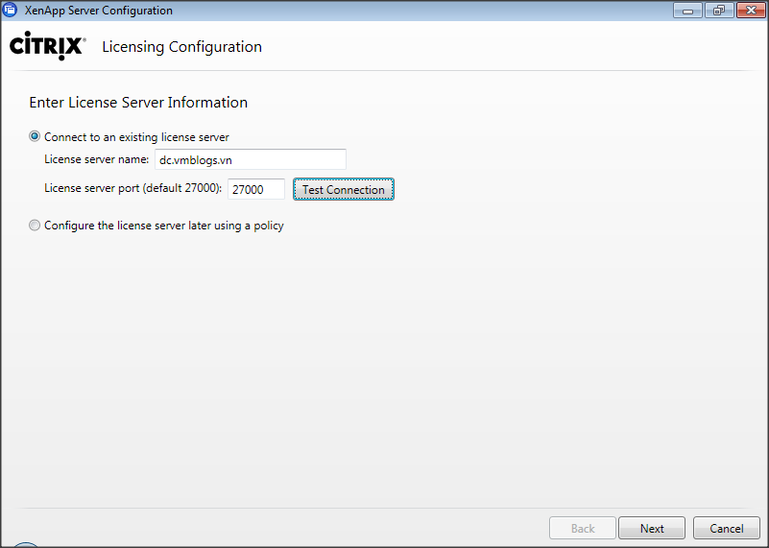Click the 'License server port (default 27000):' label

pos(132,189)
